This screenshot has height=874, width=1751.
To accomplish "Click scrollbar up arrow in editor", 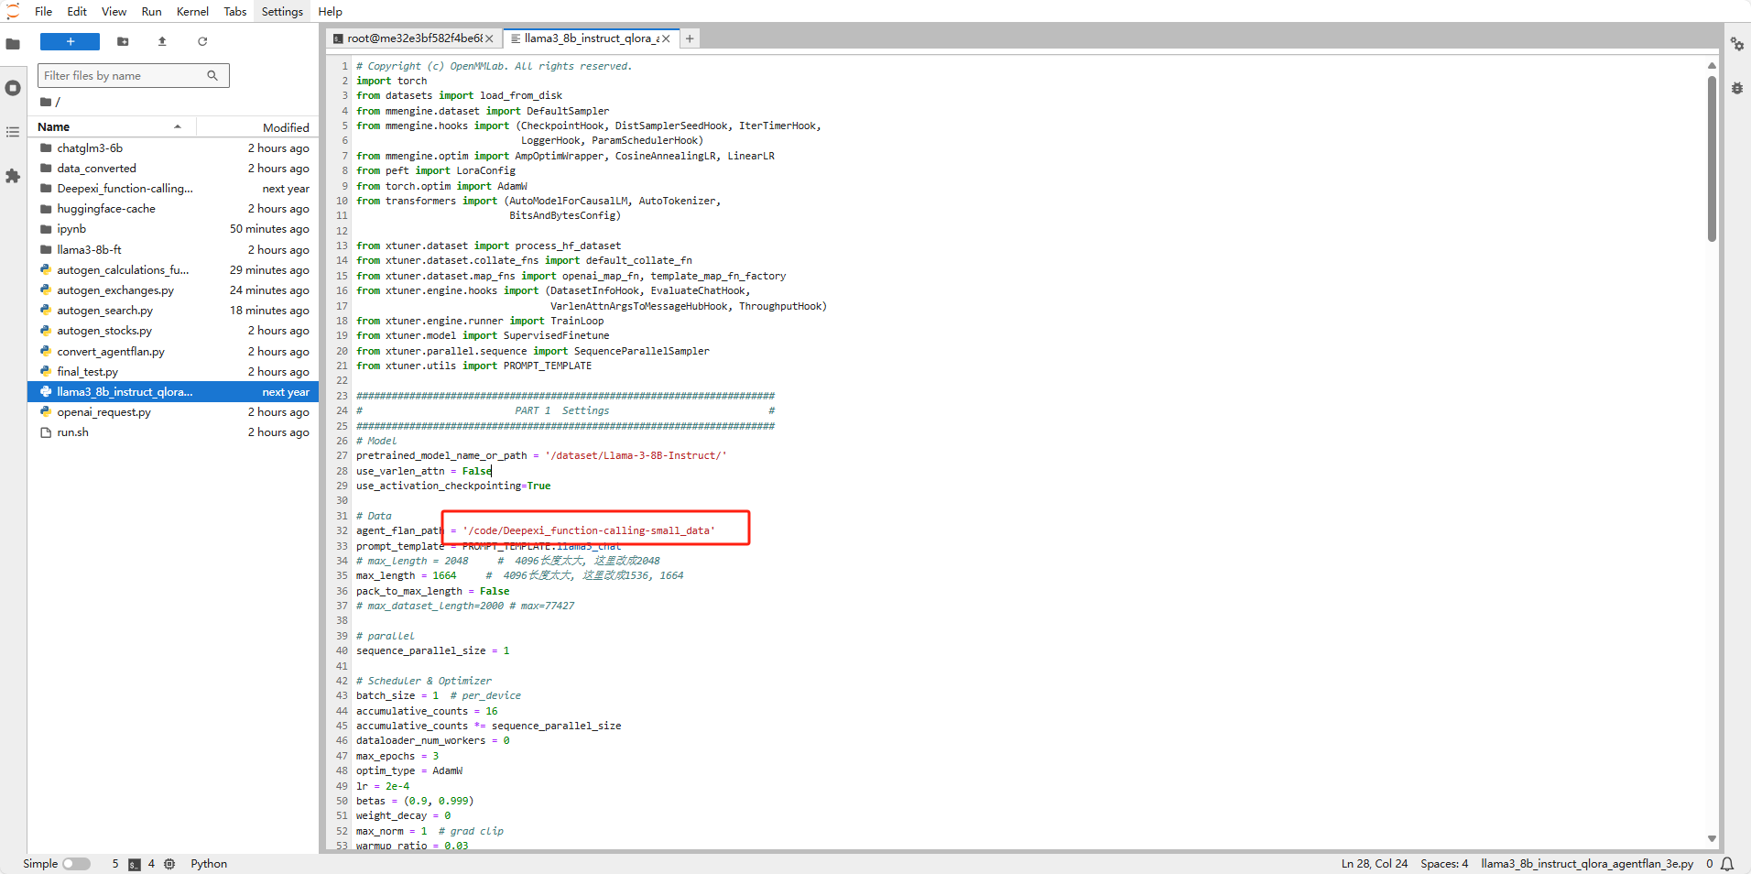I will coord(1712,66).
